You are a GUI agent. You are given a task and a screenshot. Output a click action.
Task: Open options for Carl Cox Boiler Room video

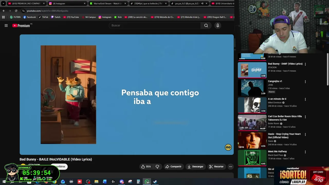click(x=305, y=117)
